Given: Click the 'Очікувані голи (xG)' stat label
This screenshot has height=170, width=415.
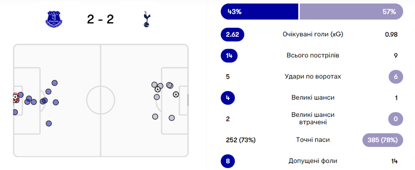Looking at the screenshot, I should pos(312,34).
